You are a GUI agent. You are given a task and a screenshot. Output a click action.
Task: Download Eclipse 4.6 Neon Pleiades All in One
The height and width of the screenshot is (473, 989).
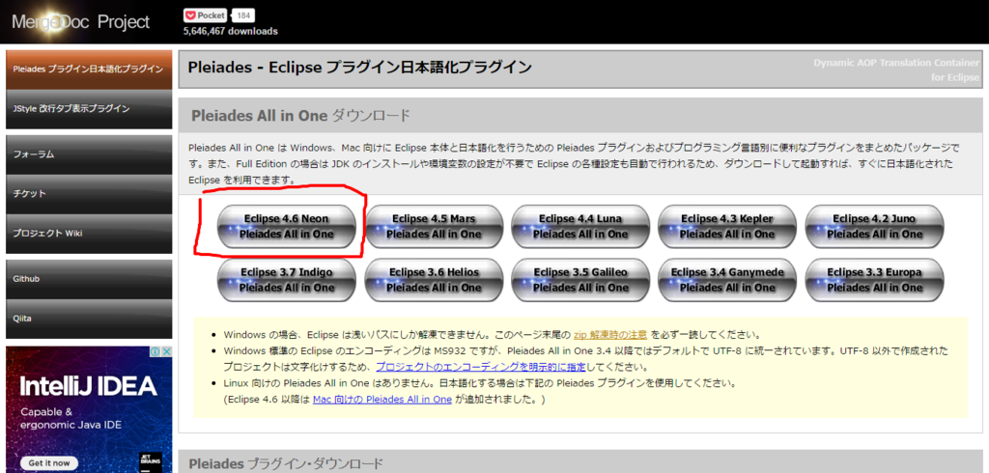pos(286,227)
